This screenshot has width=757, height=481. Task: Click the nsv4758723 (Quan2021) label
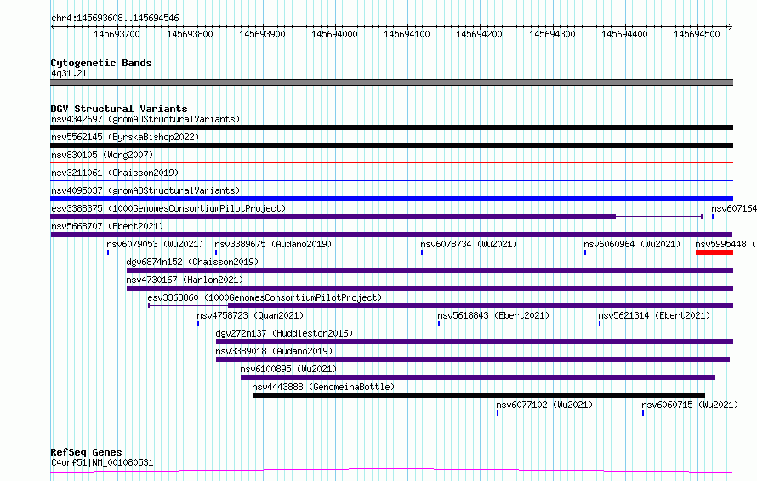tap(250, 315)
